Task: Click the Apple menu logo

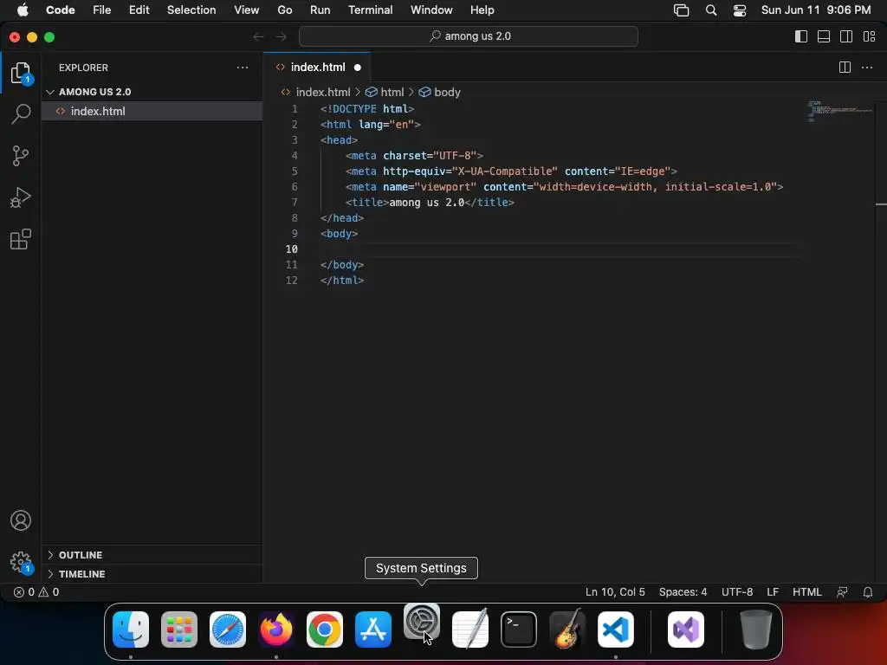Action: coord(23,10)
